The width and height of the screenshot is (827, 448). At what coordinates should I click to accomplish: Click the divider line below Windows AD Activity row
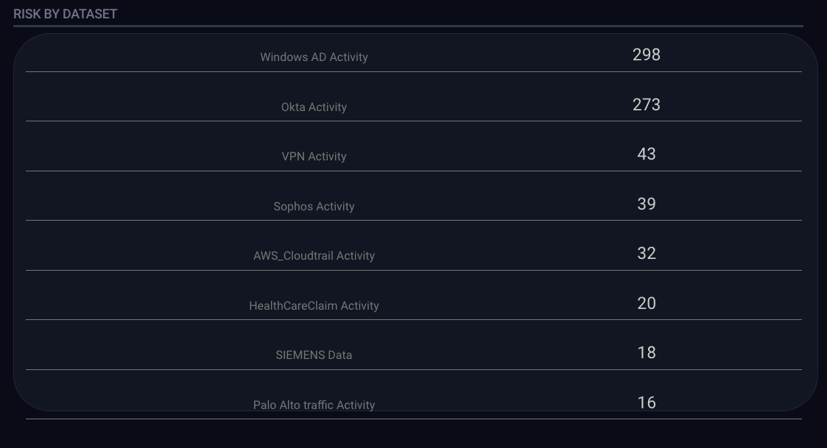tap(413, 71)
